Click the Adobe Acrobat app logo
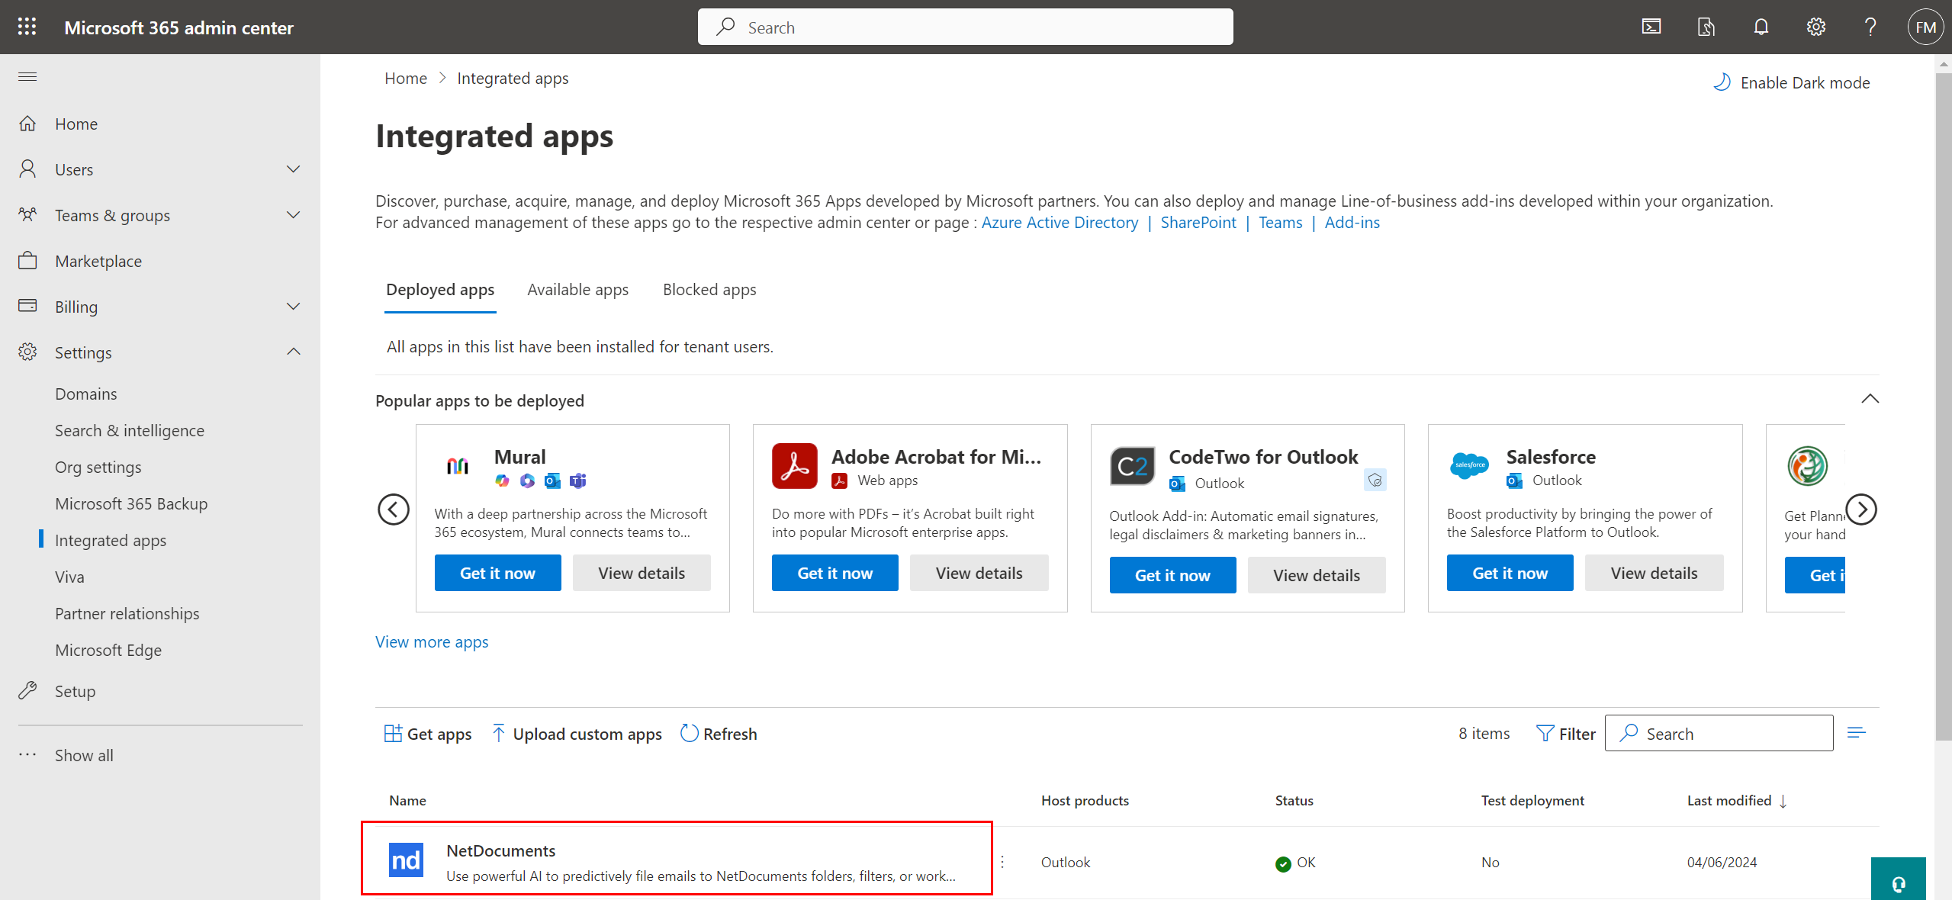The image size is (1952, 900). point(794,465)
